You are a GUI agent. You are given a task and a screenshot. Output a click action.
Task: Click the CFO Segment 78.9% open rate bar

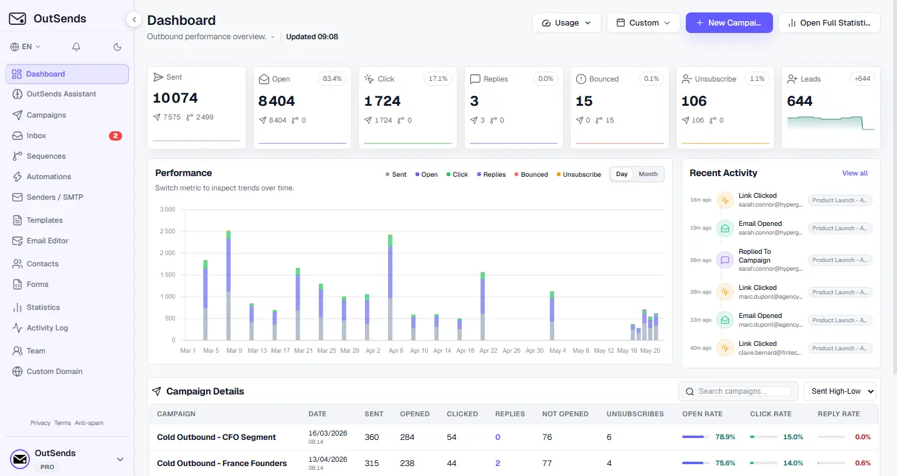[x=696, y=437]
